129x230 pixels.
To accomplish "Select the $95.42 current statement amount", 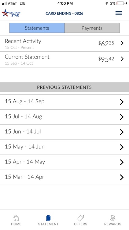I will [x=106, y=59].
